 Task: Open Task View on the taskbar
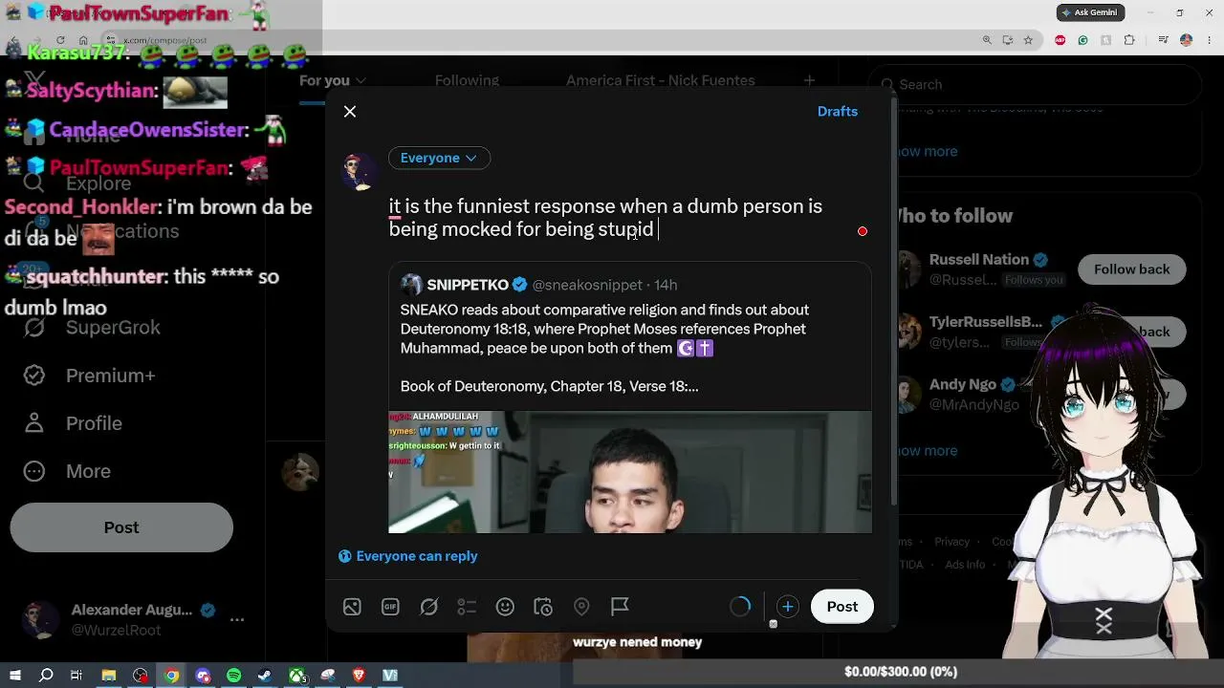click(76, 676)
